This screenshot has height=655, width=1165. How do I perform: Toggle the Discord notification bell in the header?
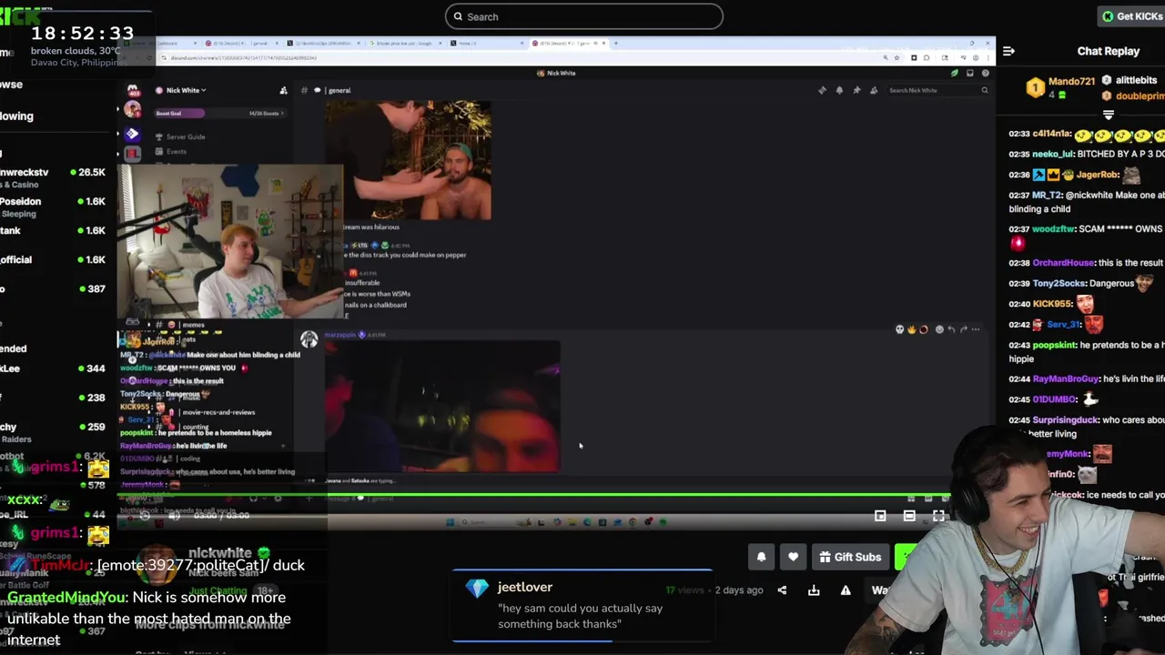click(839, 90)
